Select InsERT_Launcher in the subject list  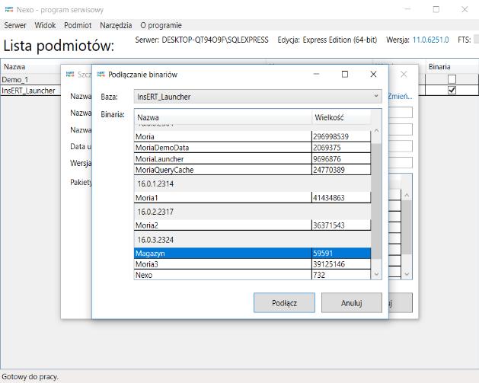point(28,91)
